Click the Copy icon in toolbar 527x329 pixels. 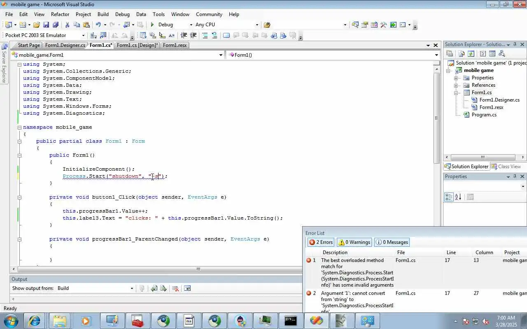click(77, 25)
